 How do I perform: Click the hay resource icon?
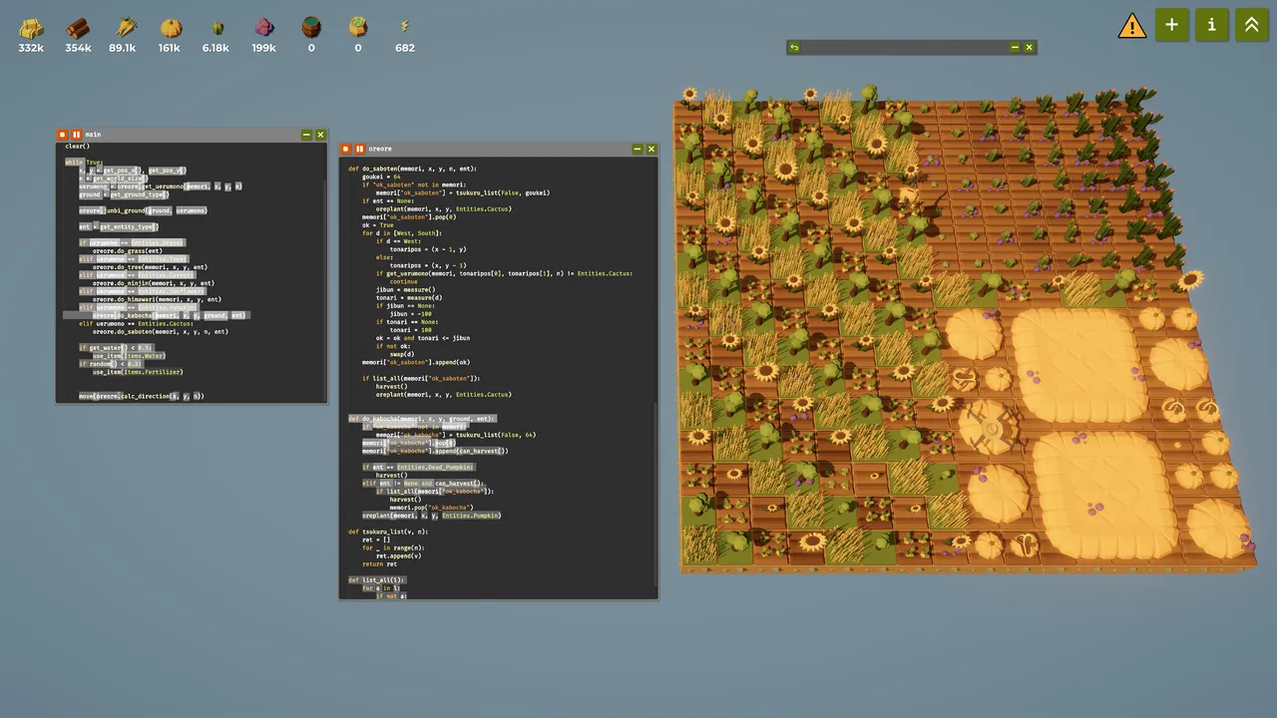click(31, 27)
